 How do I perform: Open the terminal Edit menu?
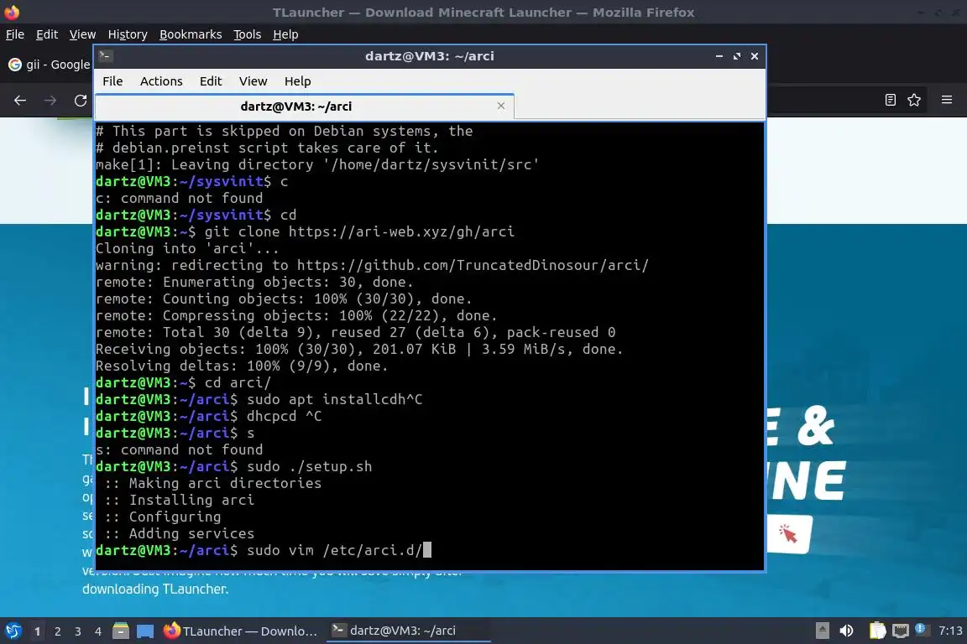pos(211,81)
